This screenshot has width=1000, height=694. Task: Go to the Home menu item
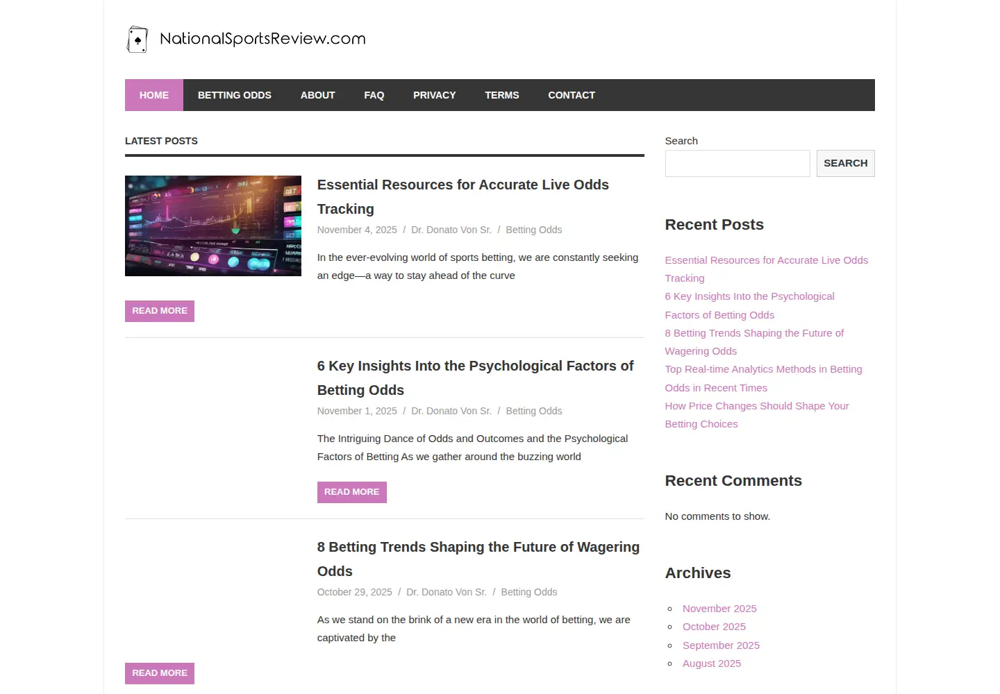click(x=154, y=95)
